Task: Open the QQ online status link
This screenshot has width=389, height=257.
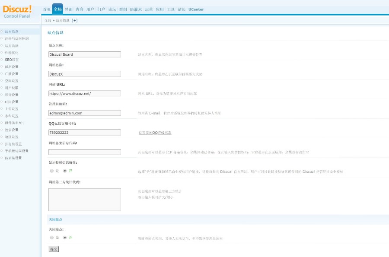Action: pyautogui.click(x=155, y=133)
